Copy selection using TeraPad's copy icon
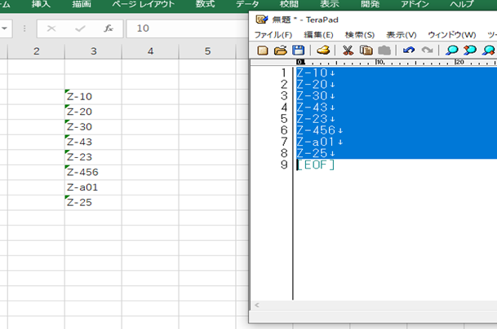The width and height of the screenshot is (497, 329). pos(366,50)
